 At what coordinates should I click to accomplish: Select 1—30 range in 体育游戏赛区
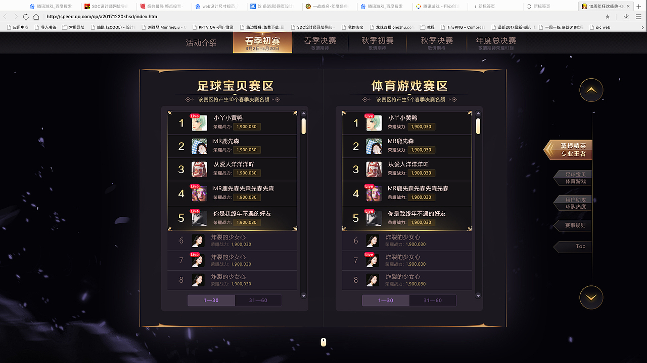[x=386, y=300]
